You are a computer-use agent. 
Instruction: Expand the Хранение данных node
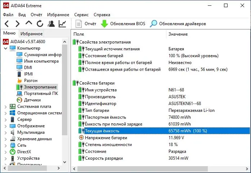(5, 139)
